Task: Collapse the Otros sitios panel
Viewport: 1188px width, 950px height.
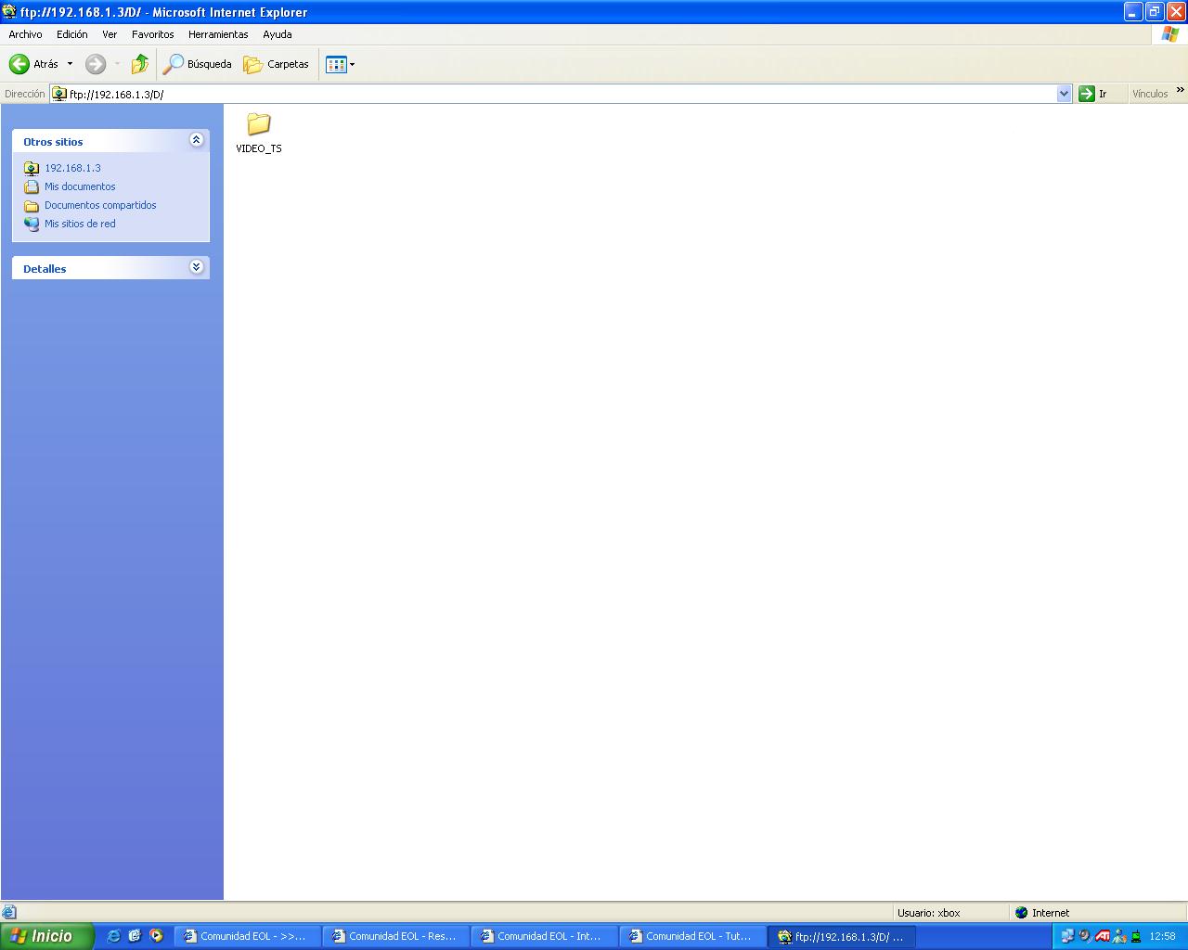Action: (196, 140)
